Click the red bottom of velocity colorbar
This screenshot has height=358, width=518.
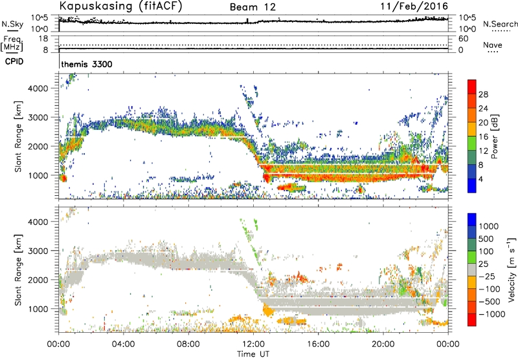pos(472,320)
